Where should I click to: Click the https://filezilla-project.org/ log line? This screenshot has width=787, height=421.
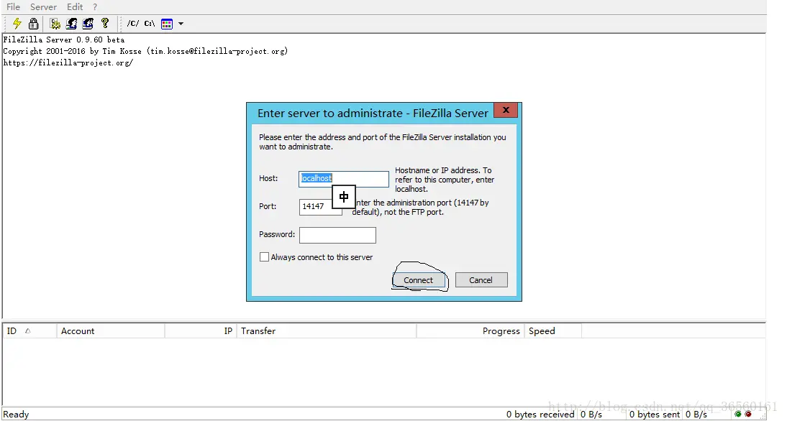(x=68, y=63)
